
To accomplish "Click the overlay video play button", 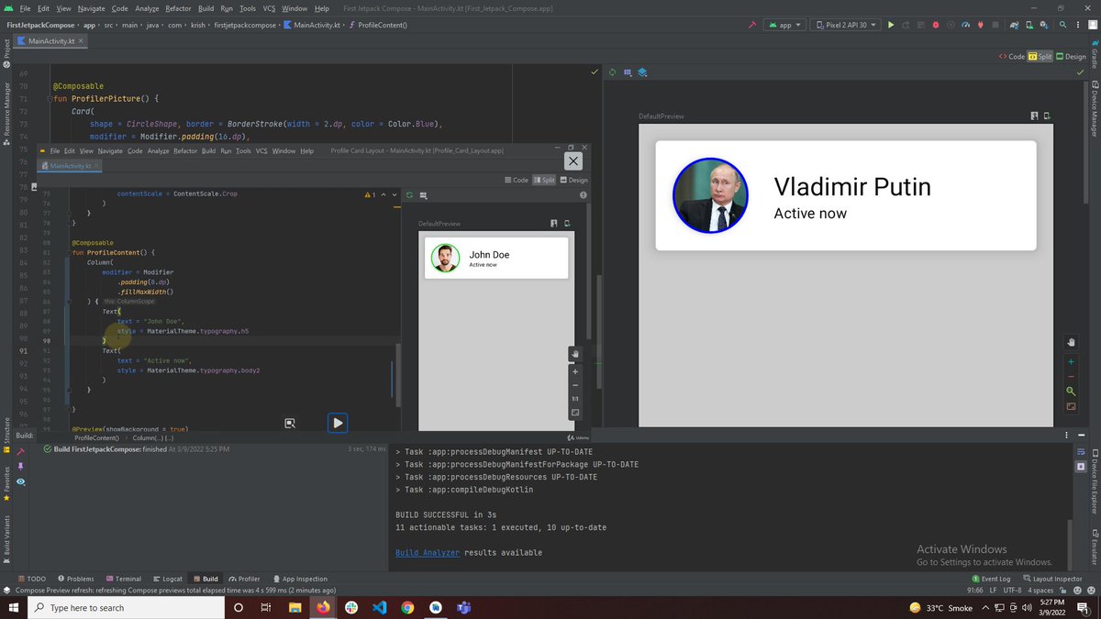I will 338,423.
